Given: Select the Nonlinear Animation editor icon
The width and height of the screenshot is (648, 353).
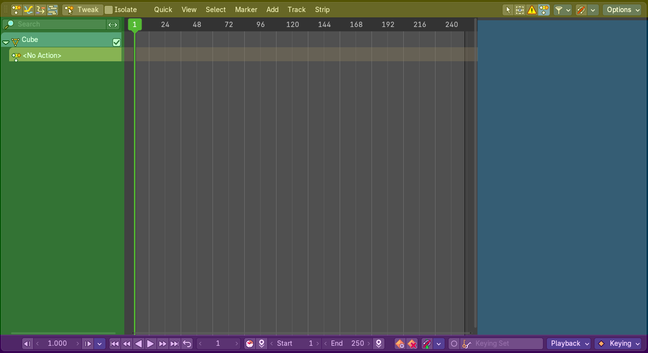Looking at the screenshot, I should click(x=53, y=10).
